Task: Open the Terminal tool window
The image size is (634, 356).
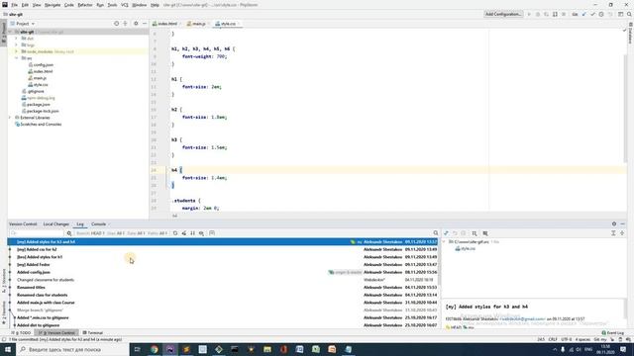Action: (93, 333)
